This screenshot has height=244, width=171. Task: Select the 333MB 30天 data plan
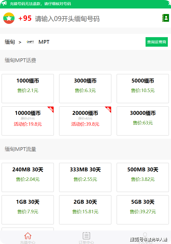click(x=85, y=177)
